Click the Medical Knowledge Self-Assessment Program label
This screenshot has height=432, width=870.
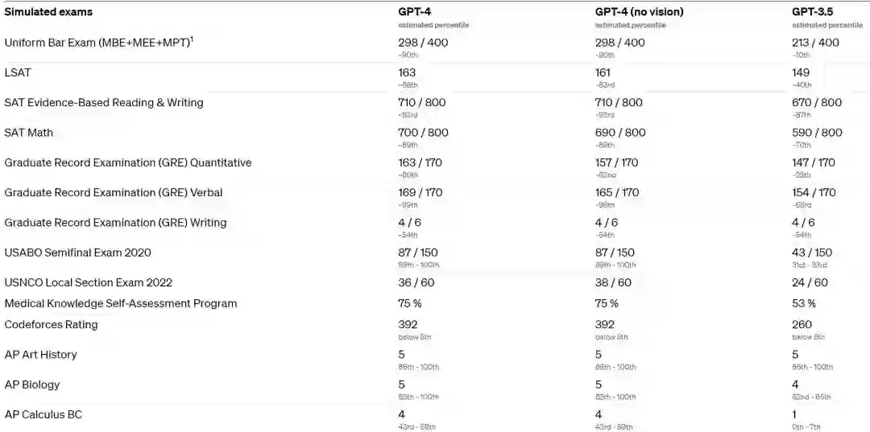(x=121, y=304)
